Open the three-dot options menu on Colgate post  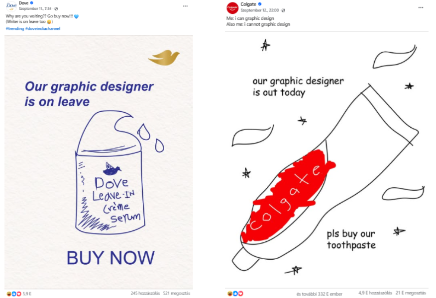click(x=421, y=7)
